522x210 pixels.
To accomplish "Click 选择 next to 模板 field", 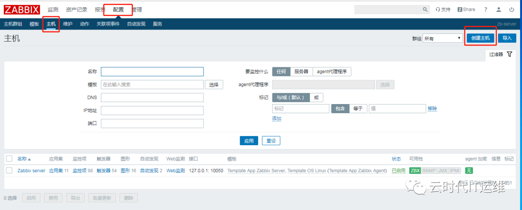I will coord(214,85).
